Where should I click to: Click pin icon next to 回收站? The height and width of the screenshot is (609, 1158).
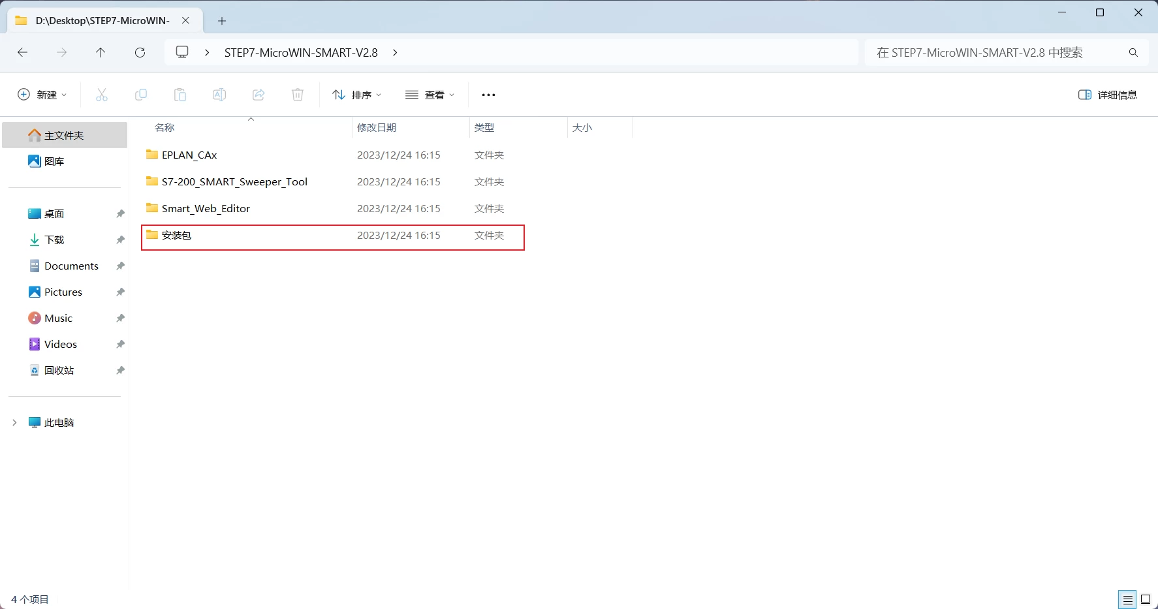[x=120, y=370]
